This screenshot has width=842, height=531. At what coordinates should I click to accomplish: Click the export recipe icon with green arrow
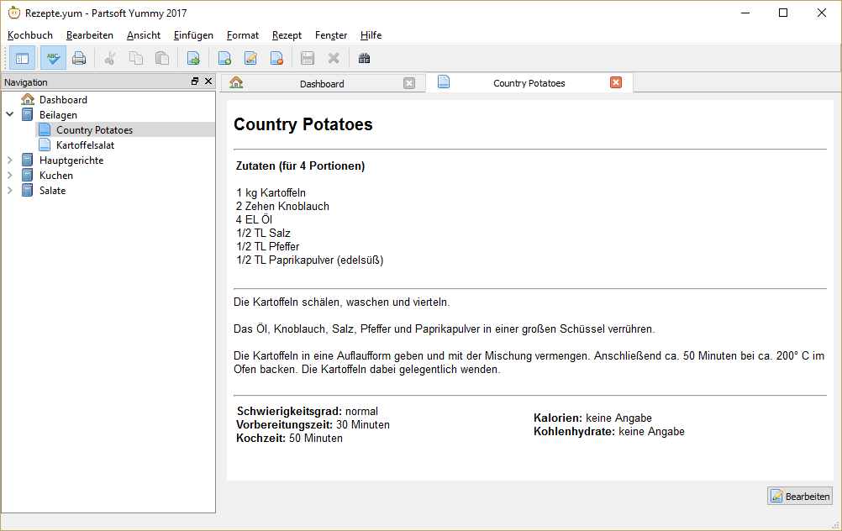[x=193, y=58]
